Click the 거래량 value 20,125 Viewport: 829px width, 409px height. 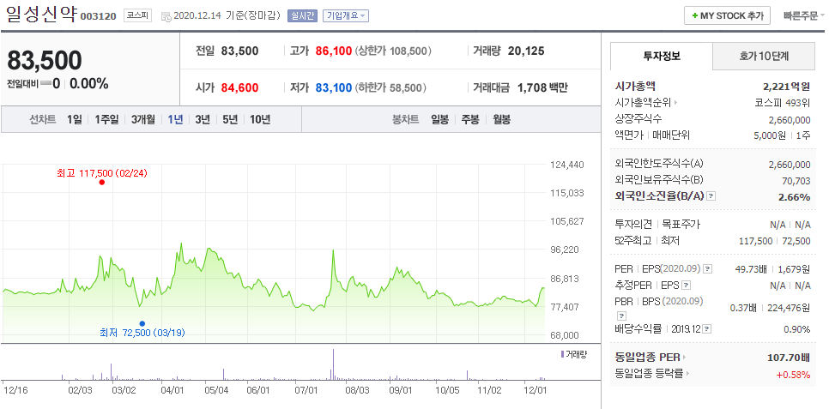526,51
